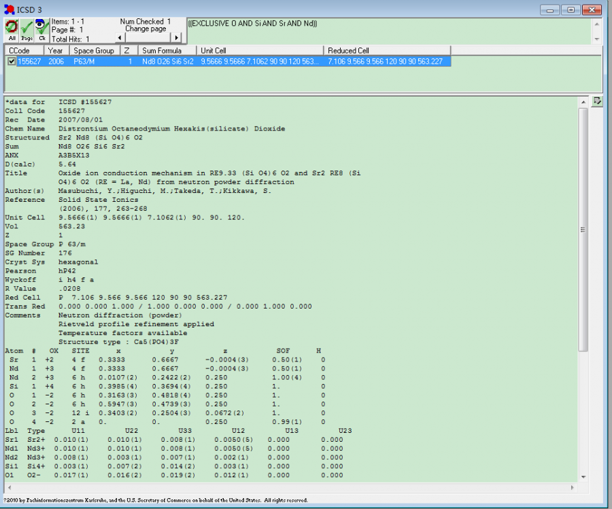Screen dimensions: 612x509
Task: Select the Nd8 O26 Si6 Sr2 result row
Action: point(167,62)
